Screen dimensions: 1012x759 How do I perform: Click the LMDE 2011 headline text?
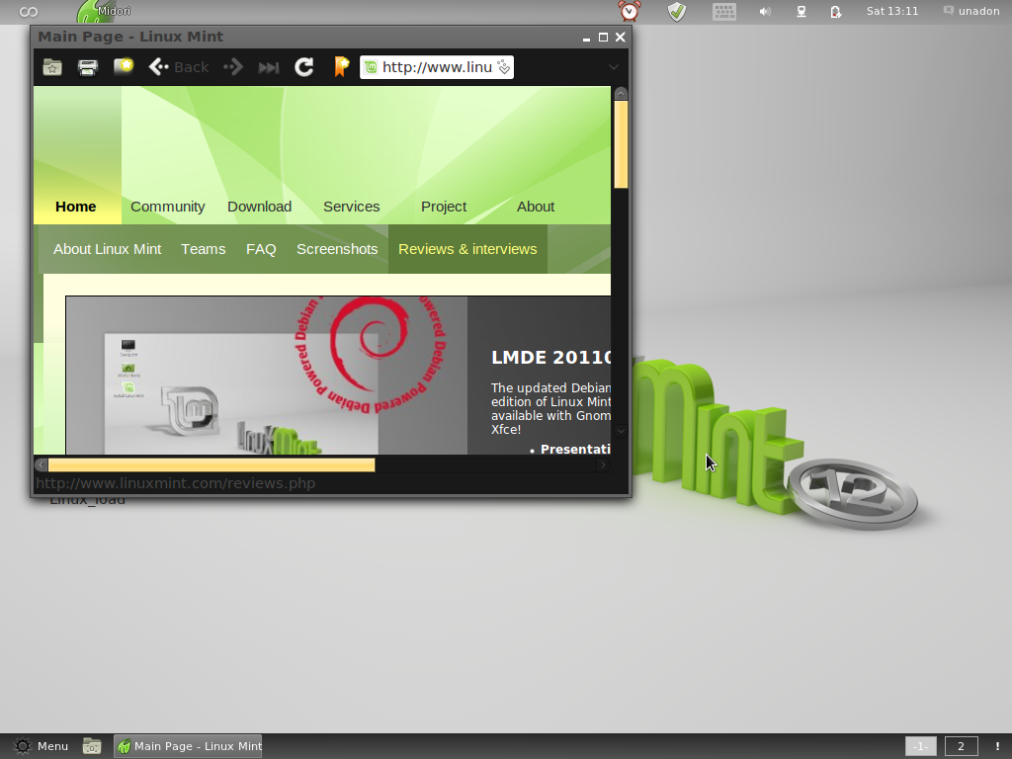(x=550, y=358)
